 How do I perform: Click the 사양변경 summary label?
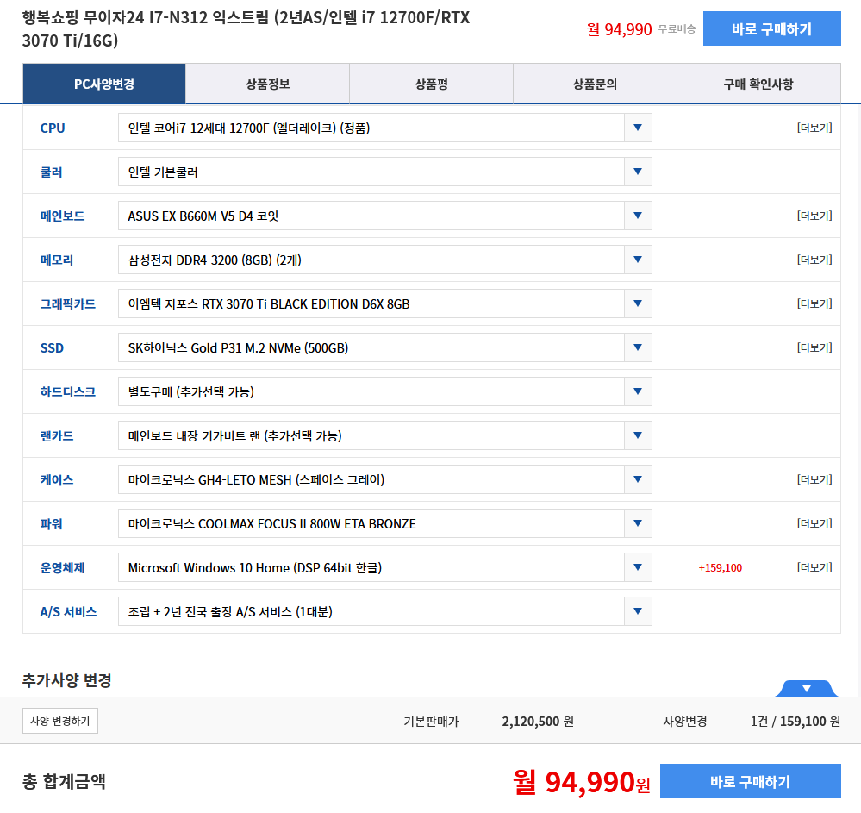point(684,722)
